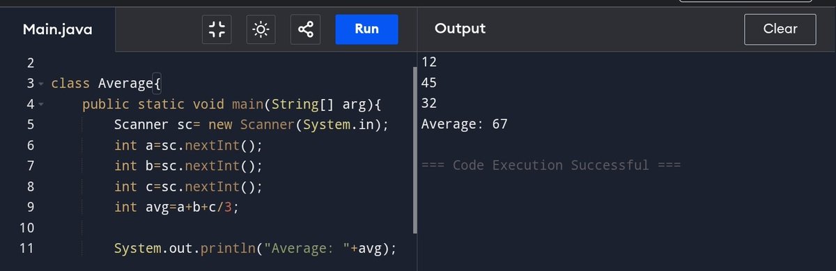Click the System.out.println line
The width and height of the screenshot is (836, 271).
(x=255, y=249)
